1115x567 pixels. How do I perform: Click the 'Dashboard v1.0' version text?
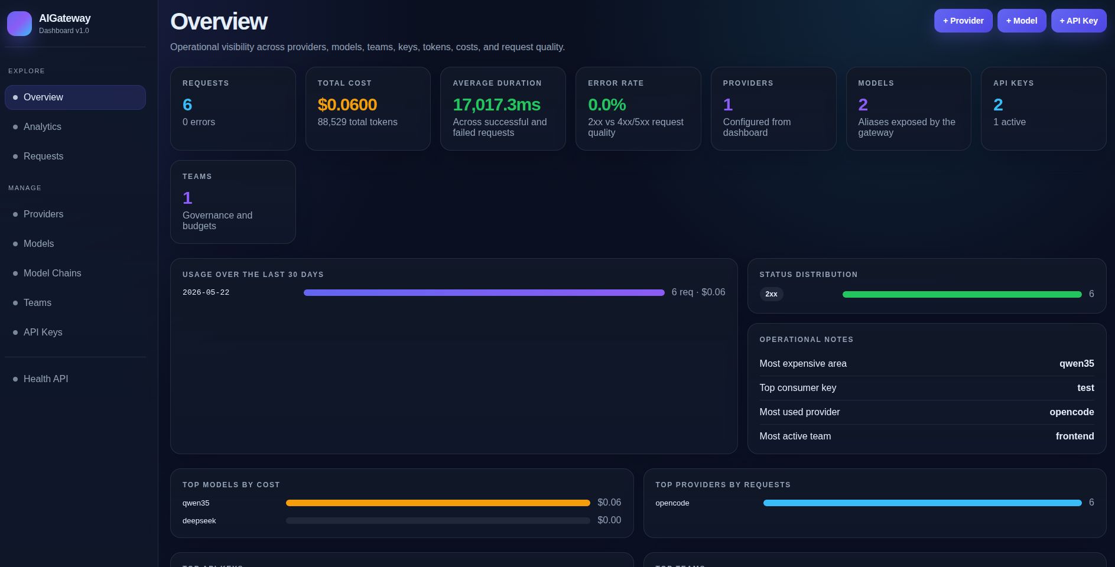point(64,31)
